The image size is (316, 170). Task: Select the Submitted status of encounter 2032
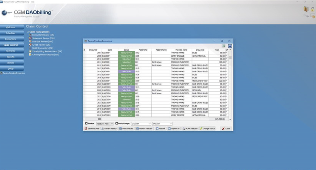click(126, 99)
